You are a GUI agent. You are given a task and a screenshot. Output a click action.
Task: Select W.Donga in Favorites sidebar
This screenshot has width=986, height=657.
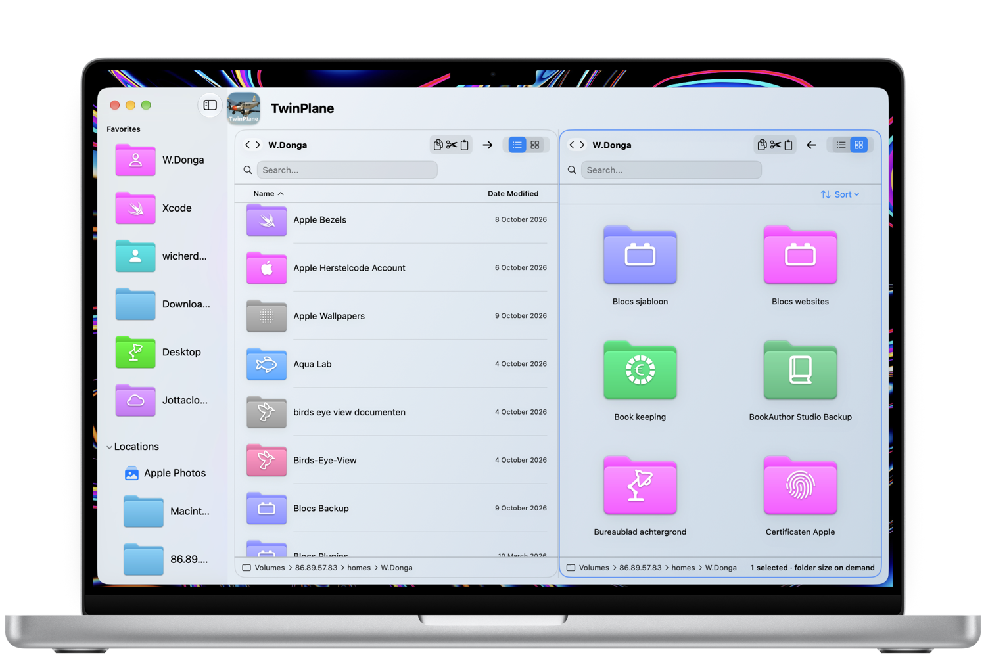point(160,160)
